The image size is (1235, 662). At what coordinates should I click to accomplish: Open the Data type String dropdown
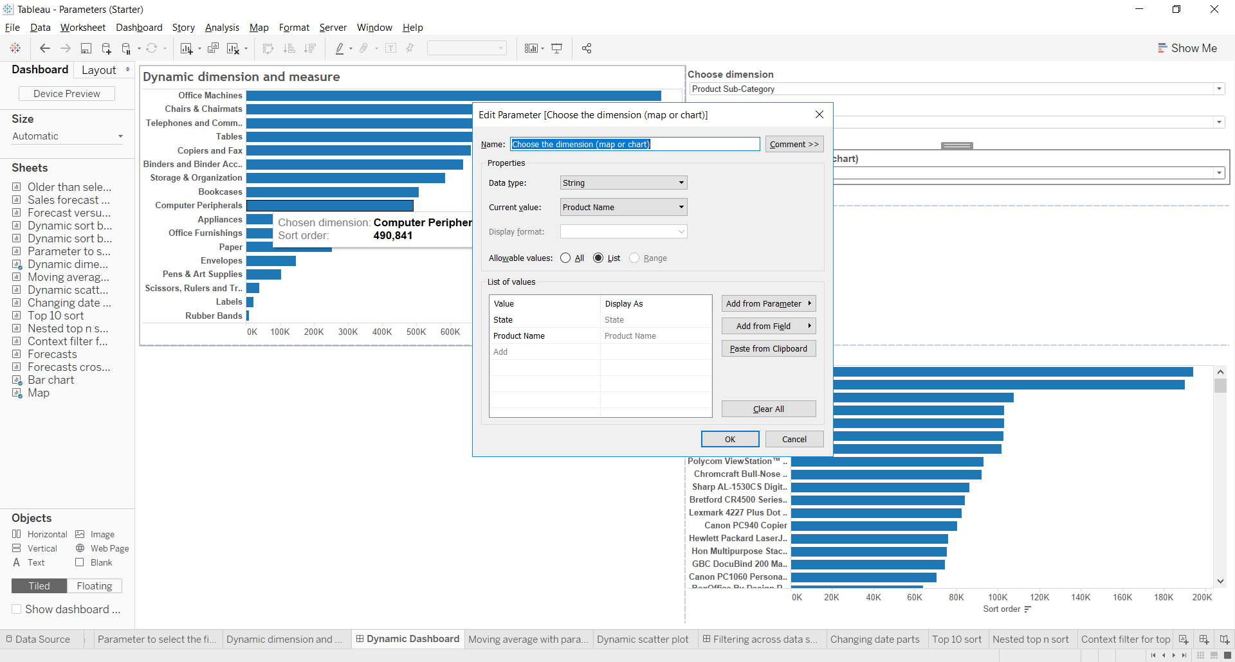pyautogui.click(x=623, y=183)
